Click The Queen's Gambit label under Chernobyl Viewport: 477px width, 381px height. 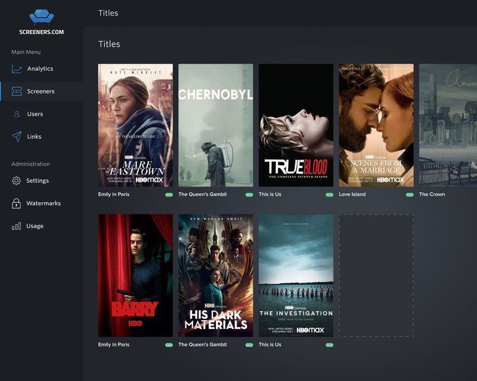[x=203, y=194]
